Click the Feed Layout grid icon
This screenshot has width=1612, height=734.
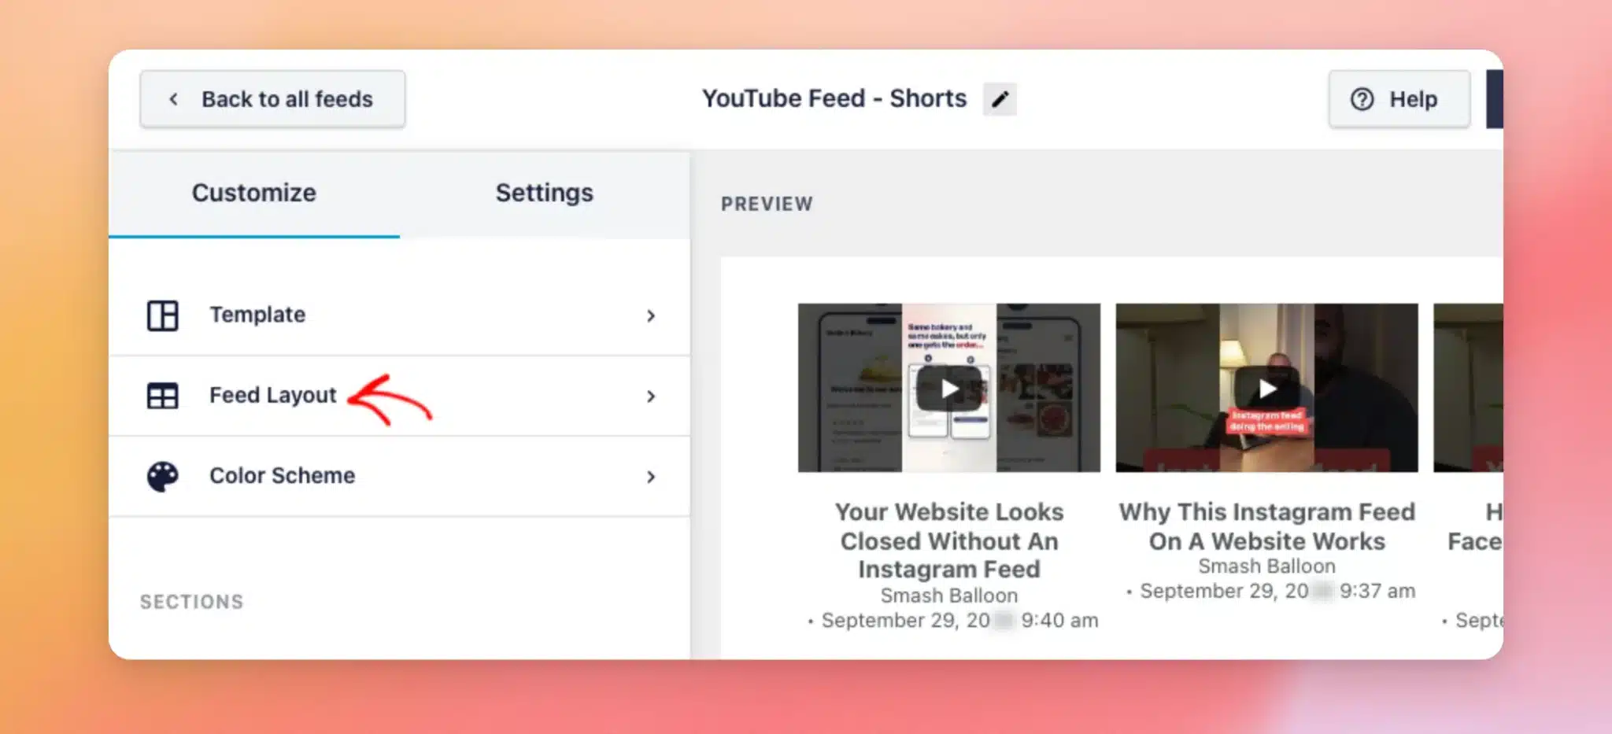pos(163,396)
